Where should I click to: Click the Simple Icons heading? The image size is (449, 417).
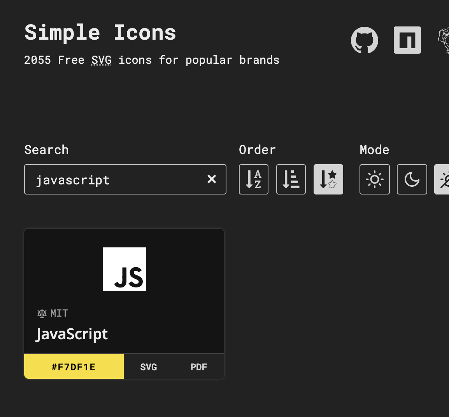(100, 33)
